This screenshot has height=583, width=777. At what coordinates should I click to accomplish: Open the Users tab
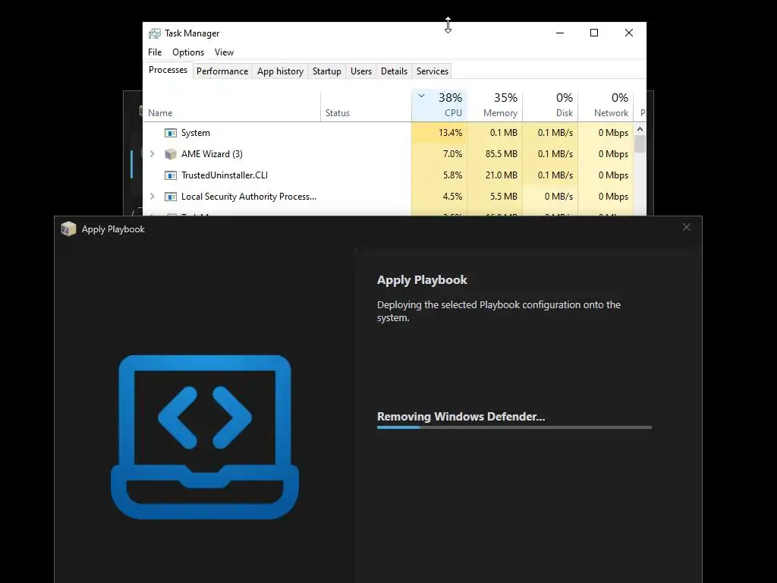click(360, 71)
